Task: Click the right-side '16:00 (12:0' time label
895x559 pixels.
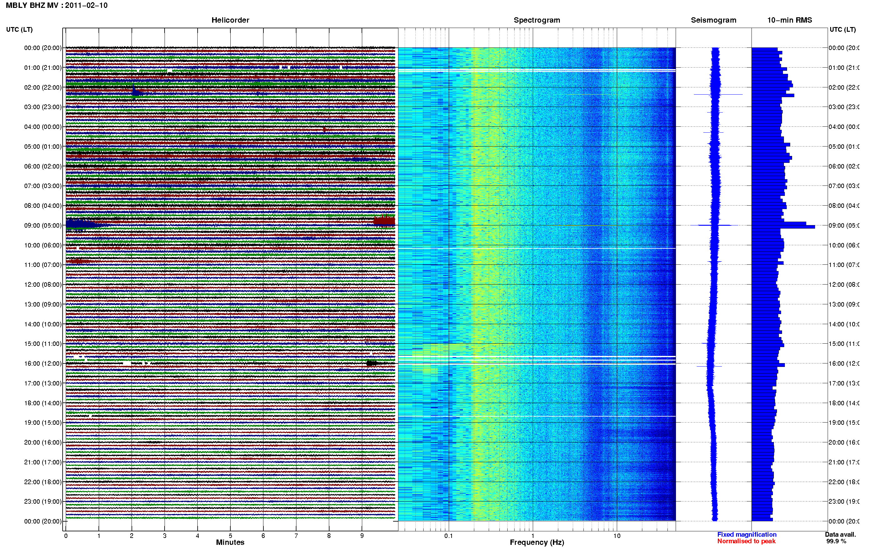Action: coord(844,363)
